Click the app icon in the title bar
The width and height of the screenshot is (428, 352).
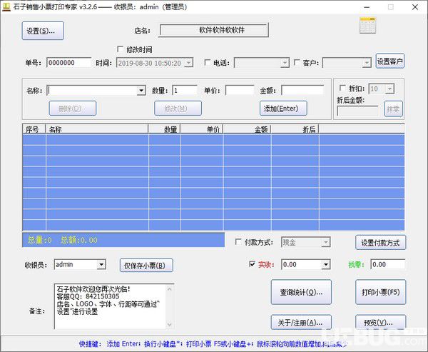coord(6,6)
